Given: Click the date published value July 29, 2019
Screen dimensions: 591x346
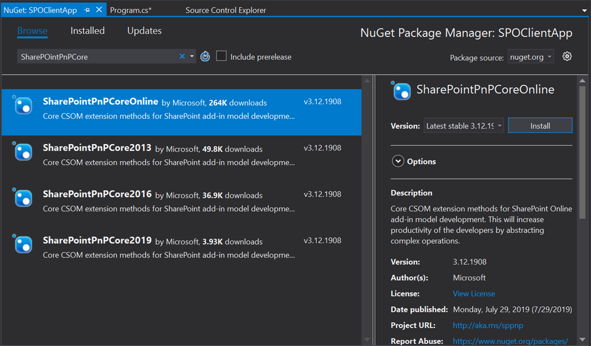Looking at the screenshot, I should click(x=512, y=310).
